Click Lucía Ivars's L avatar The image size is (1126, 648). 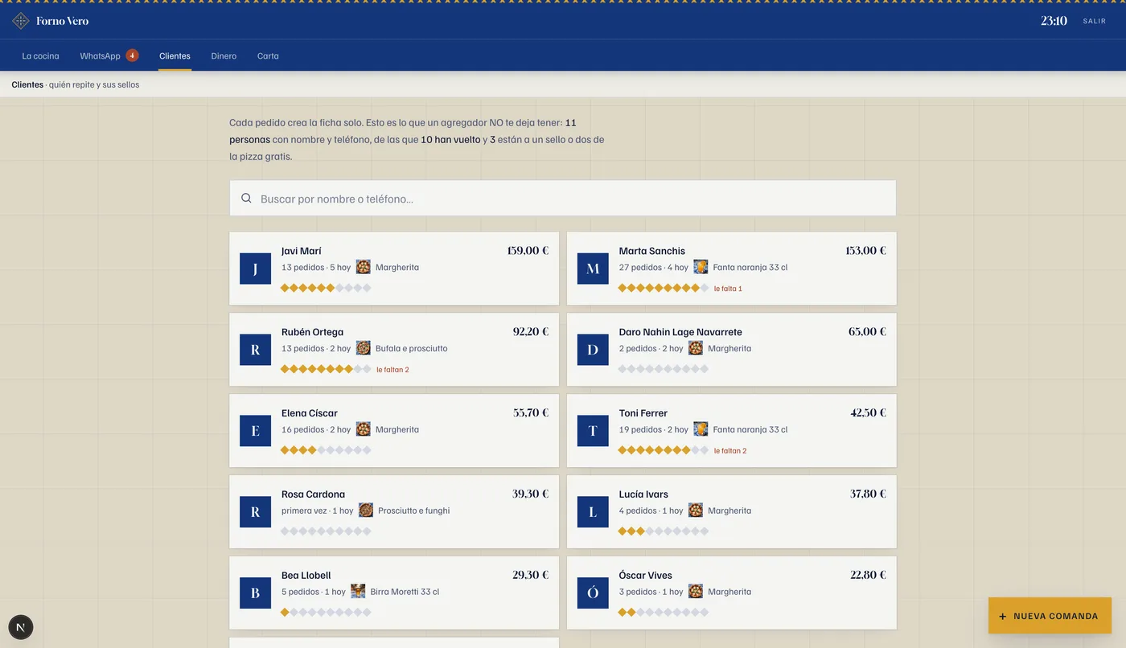(593, 512)
